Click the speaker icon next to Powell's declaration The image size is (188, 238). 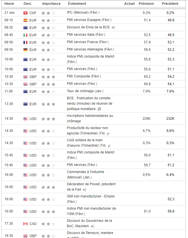point(85,189)
